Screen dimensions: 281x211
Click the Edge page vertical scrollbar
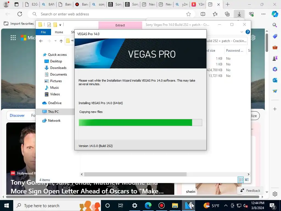click(267, 43)
